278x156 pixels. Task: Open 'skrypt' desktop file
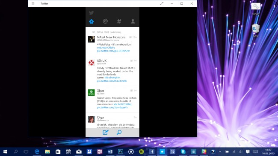point(256,9)
